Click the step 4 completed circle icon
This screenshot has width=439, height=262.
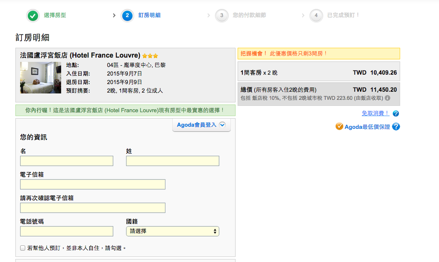pos(316,16)
